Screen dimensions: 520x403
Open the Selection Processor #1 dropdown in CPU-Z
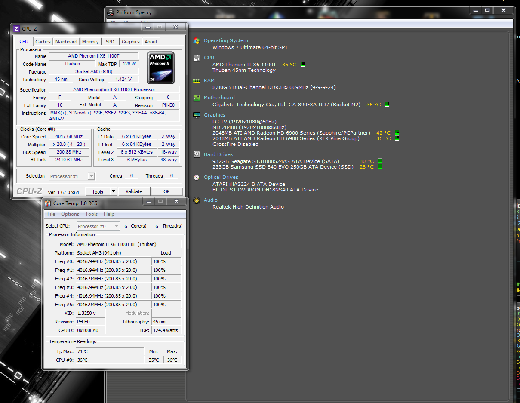pos(72,176)
